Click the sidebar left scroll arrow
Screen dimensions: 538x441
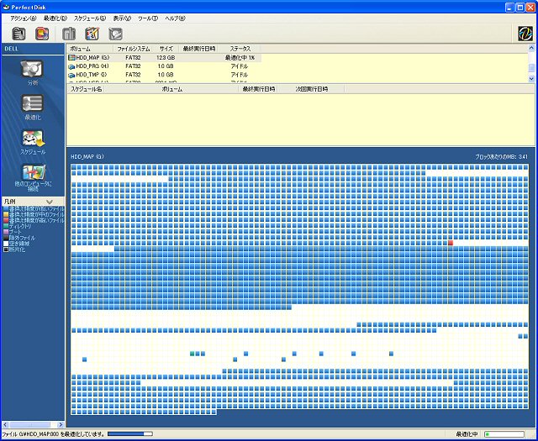coord(5,424)
